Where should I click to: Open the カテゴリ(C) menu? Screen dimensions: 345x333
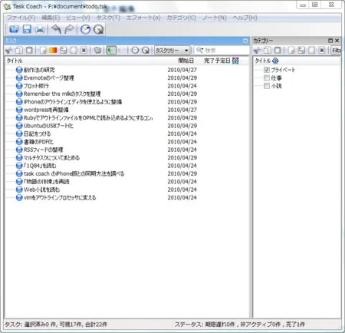point(181,18)
